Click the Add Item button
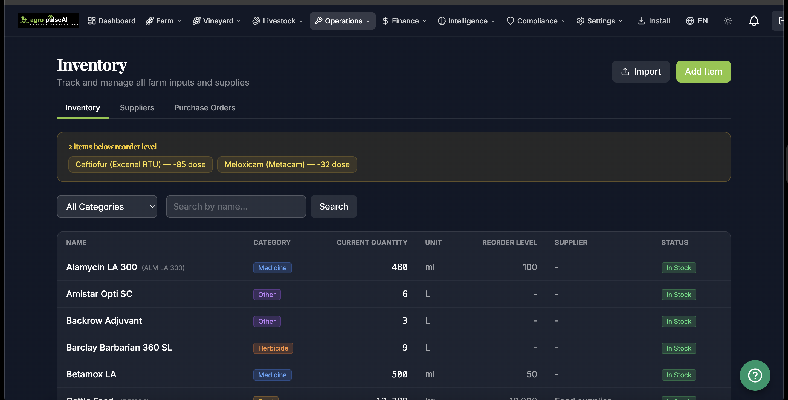 [x=703, y=72]
